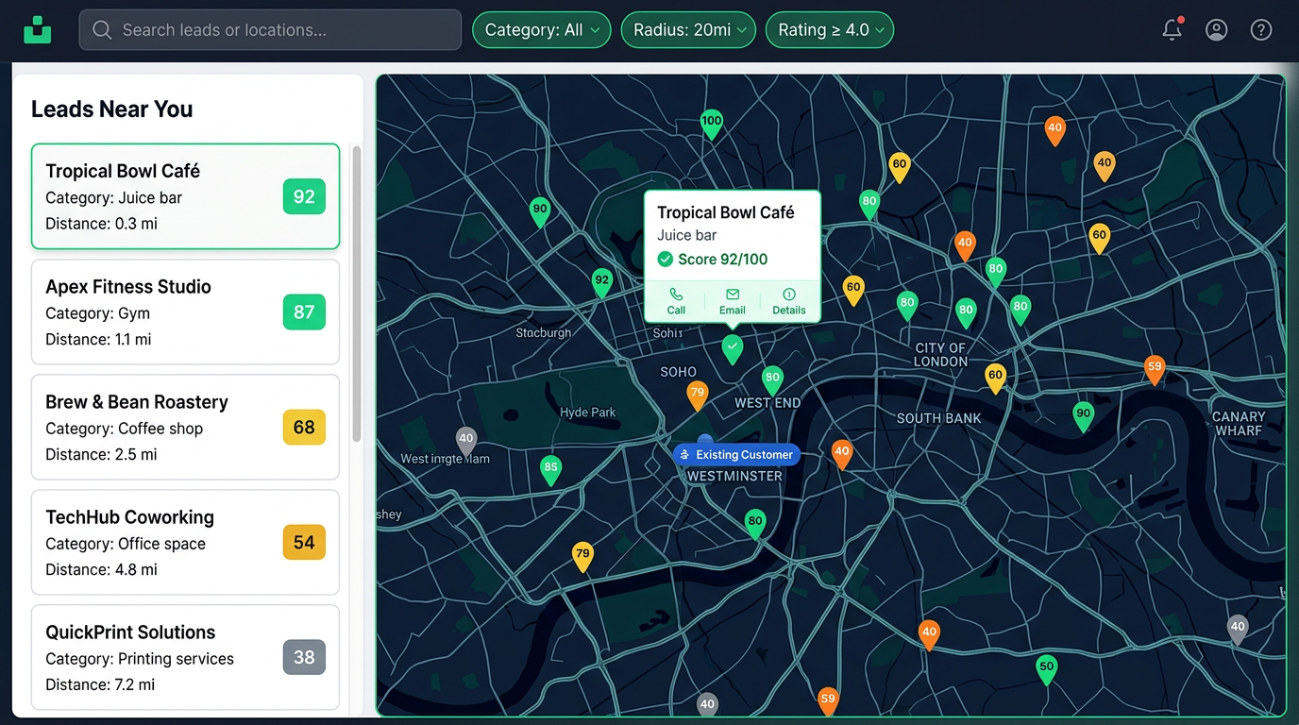This screenshot has width=1299, height=725.
Task: Focus the Search leads or locations field
Action: coord(270,30)
